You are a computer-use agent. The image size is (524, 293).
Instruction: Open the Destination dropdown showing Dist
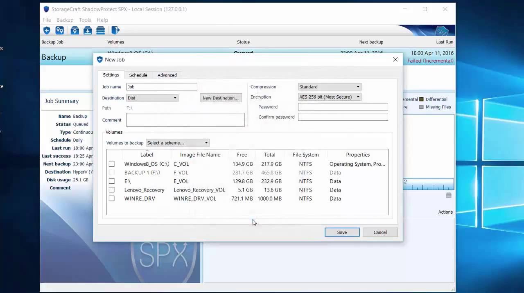(152, 98)
